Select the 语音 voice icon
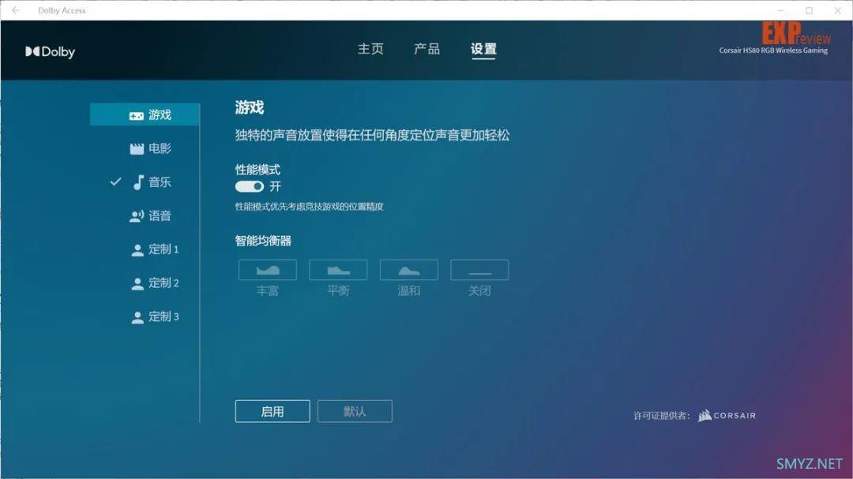This screenshot has height=479, width=853. [x=137, y=216]
